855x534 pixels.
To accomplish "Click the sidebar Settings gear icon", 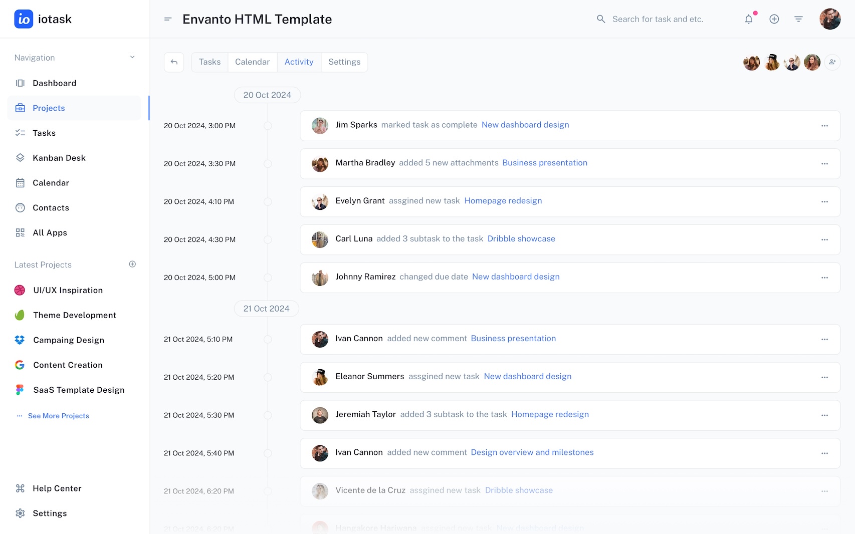I will 20,513.
